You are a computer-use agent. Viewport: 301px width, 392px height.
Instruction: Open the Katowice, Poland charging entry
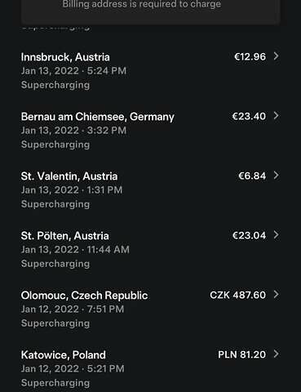coord(150,368)
